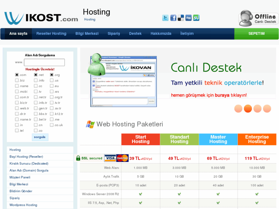Open the Twitter social icon
The width and height of the screenshot is (279, 209).
[165, 18]
